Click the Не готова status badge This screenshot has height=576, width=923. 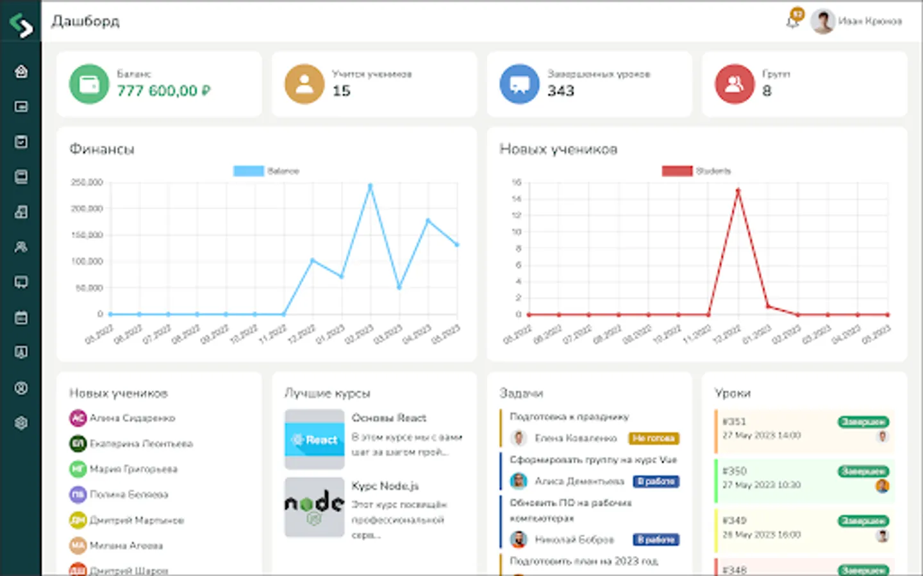pos(653,438)
